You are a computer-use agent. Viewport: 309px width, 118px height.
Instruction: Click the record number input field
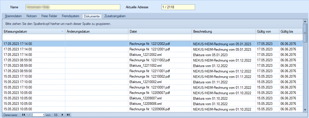tap(39, 115)
